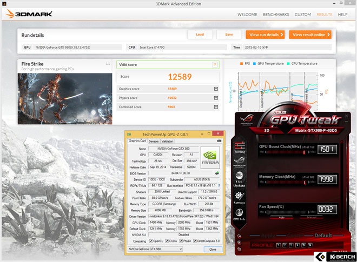This screenshot has height=262, width=357.
Task: Set fan speed mode to Auto
Action: [x=281, y=218]
